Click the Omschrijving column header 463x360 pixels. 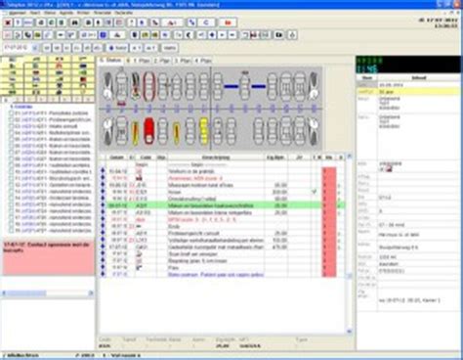(216, 157)
